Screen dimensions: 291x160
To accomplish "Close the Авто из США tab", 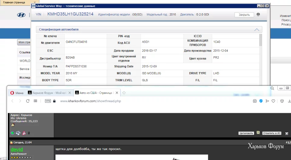I will pyautogui.click(x=117, y=93).
